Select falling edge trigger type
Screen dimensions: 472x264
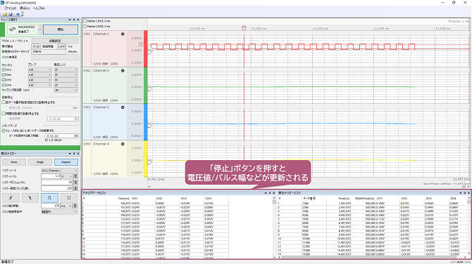click(30, 198)
